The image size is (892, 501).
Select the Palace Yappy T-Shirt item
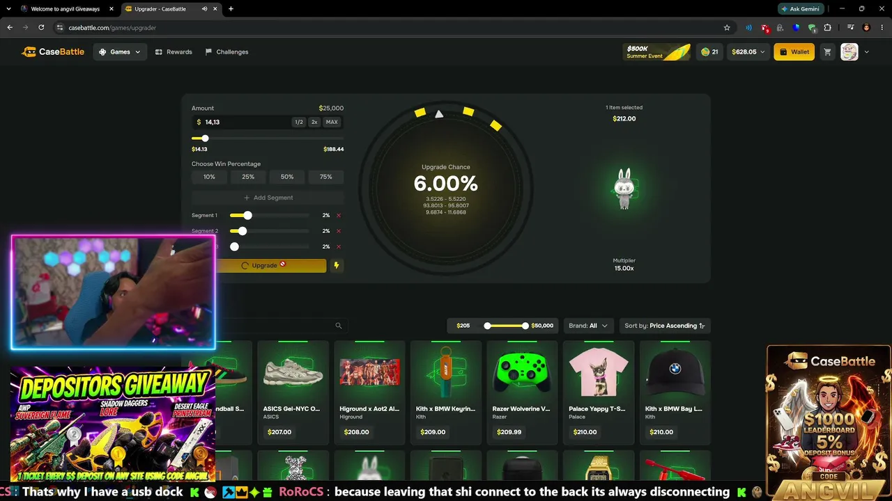(599, 392)
